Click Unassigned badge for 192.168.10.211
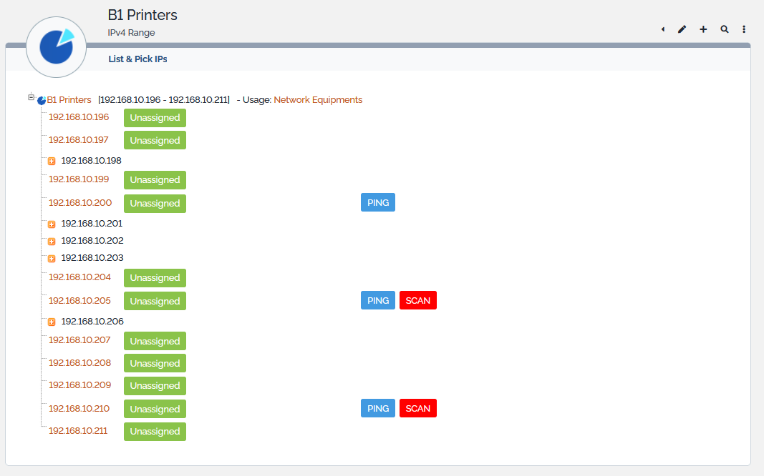 [x=155, y=432]
